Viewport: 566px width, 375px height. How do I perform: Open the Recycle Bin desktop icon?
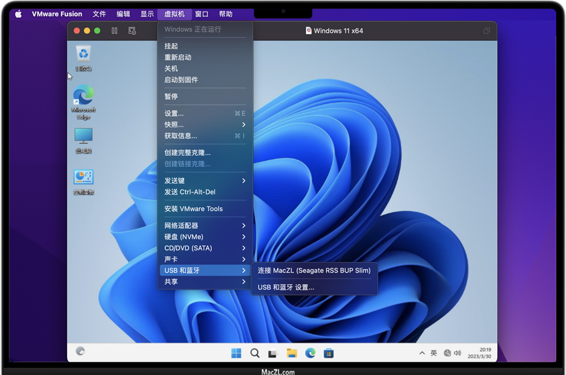tap(83, 57)
